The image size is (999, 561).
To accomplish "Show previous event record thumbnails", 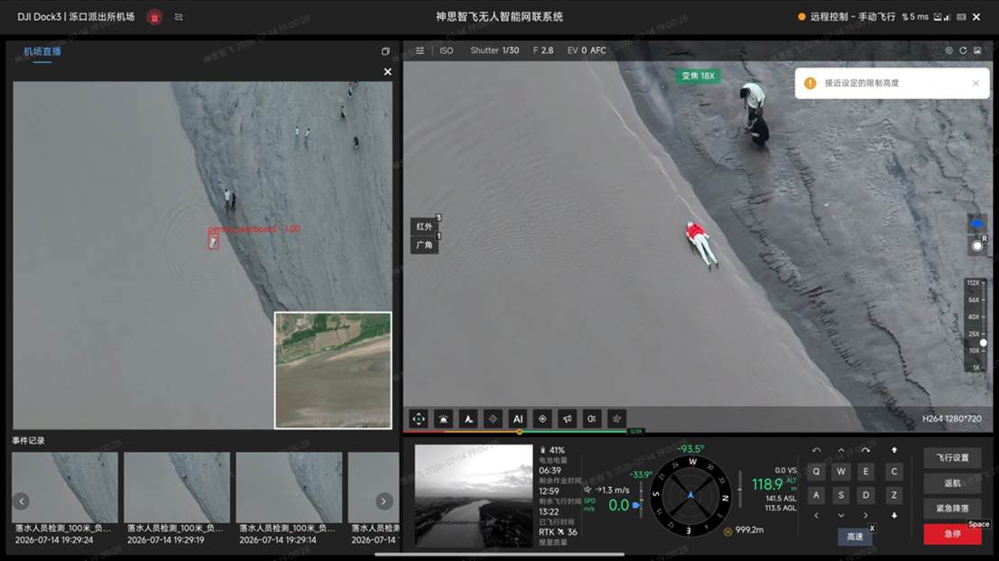I will 21,501.
